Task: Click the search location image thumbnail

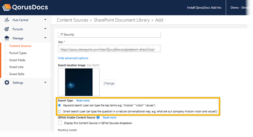Action: [x=79, y=82]
